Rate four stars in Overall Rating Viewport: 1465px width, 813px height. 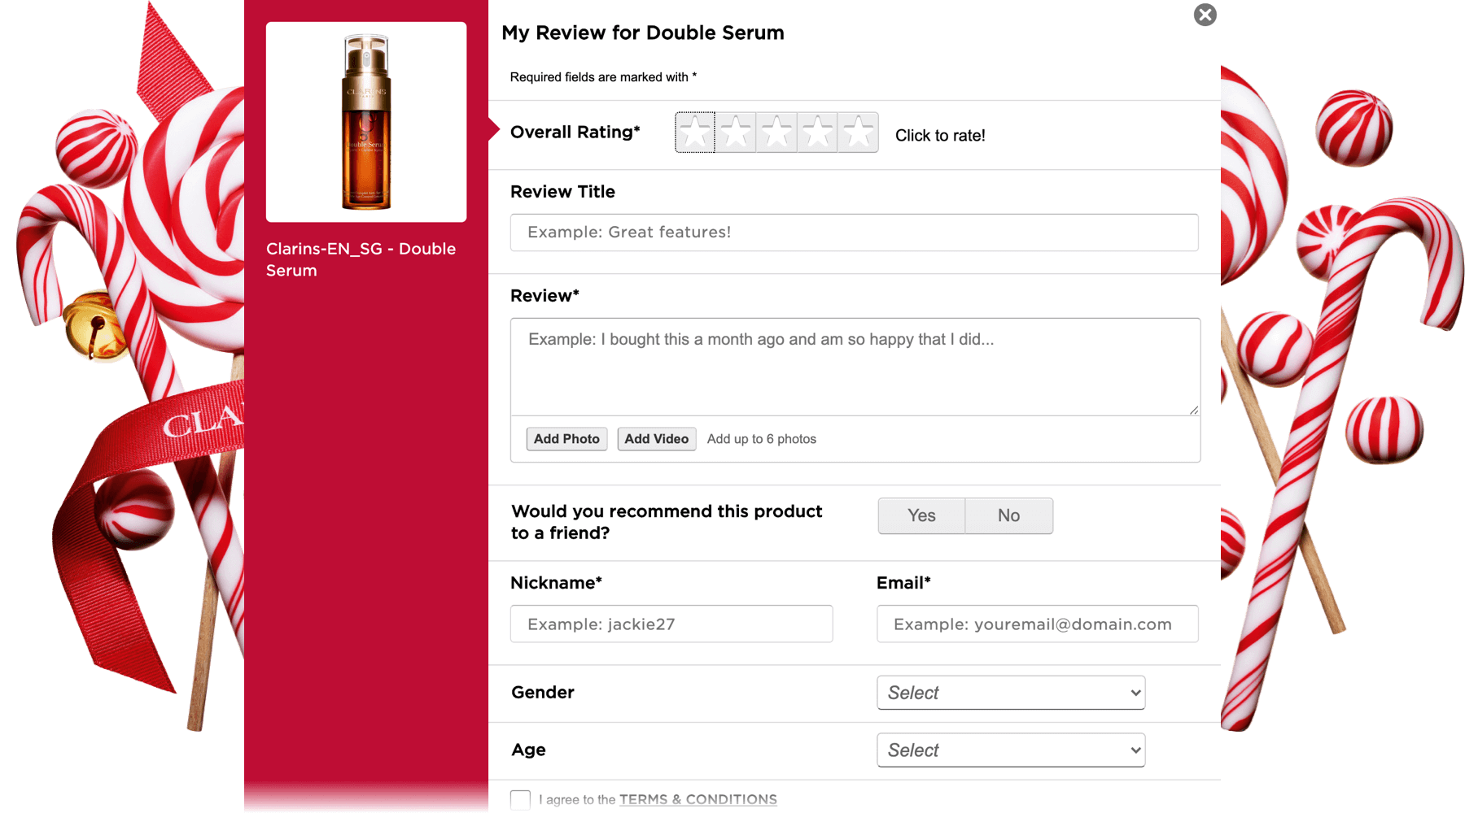click(x=817, y=133)
